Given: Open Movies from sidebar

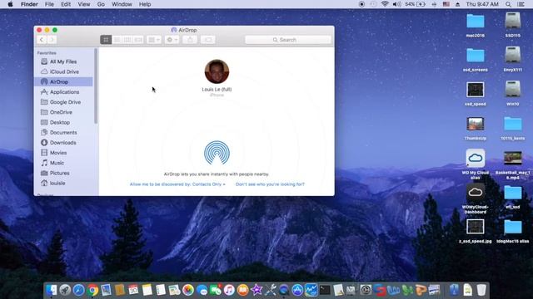Looking at the screenshot, I should coord(63,153).
